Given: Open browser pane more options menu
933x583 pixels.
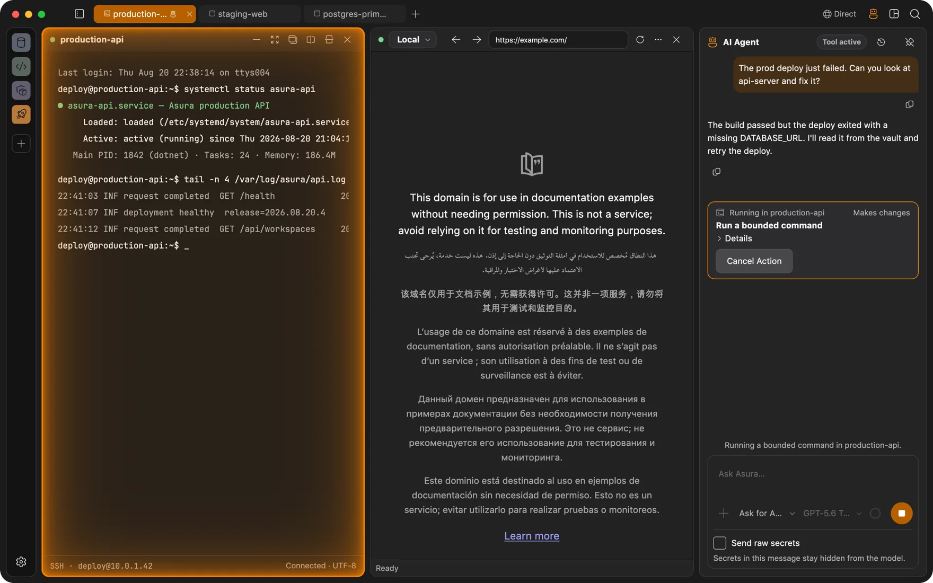Looking at the screenshot, I should click(x=658, y=40).
